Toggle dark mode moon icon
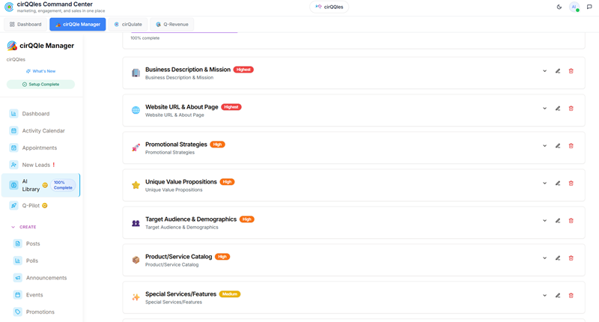 (559, 7)
